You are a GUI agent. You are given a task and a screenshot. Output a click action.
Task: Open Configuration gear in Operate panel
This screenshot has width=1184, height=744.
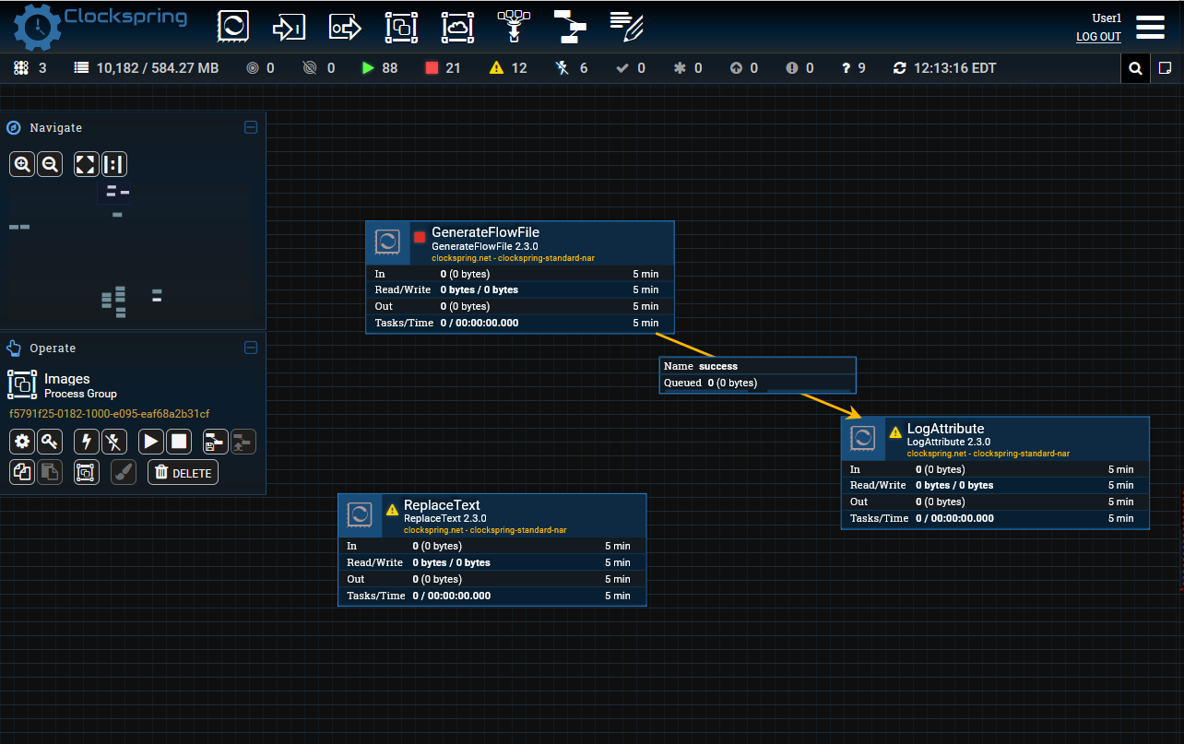[22, 441]
